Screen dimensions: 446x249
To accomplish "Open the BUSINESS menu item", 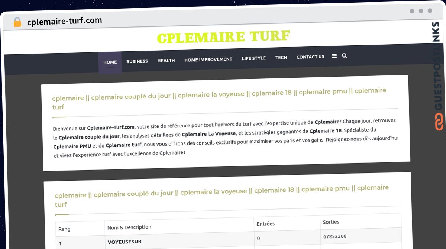I will click(137, 61).
